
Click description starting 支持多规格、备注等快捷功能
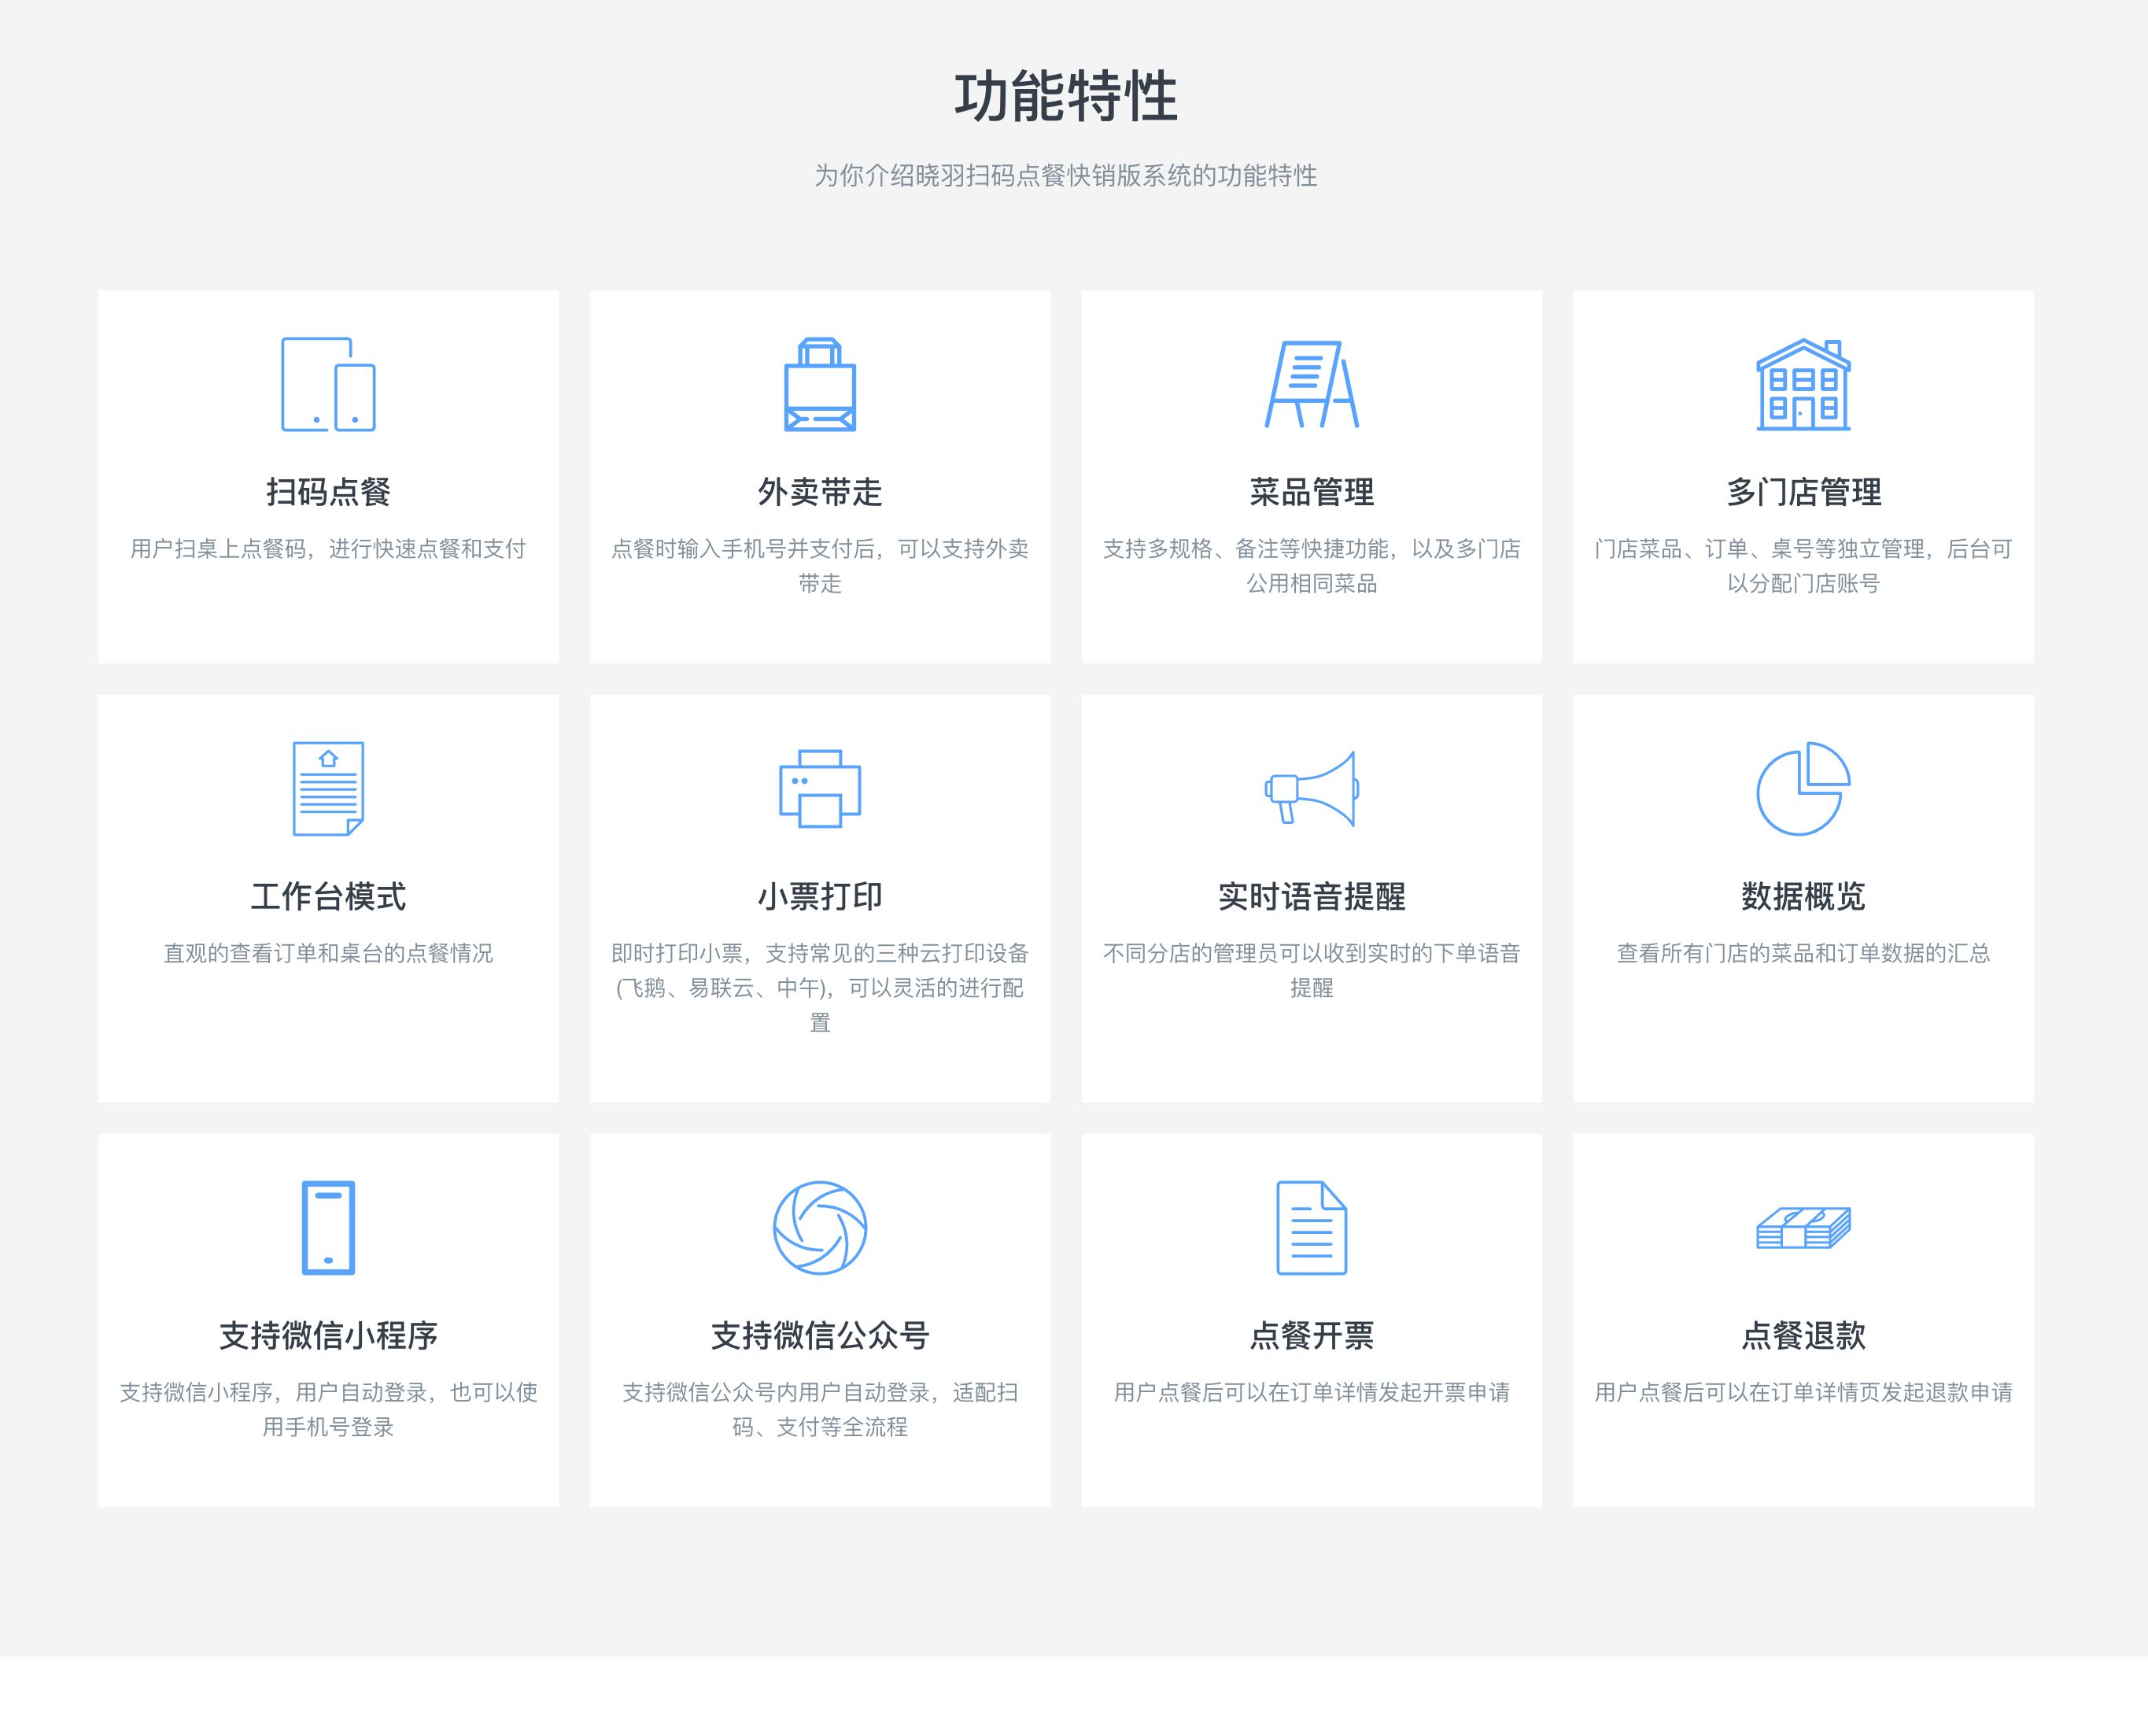1311,566
